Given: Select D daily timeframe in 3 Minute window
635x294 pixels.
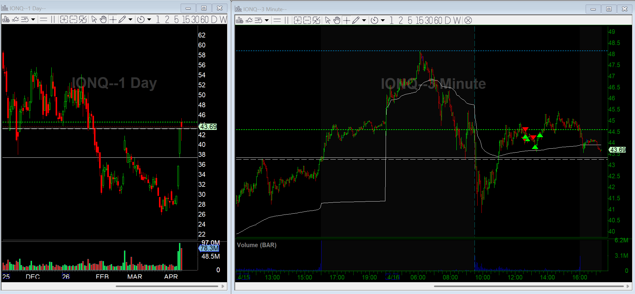Looking at the screenshot, I should pyautogui.click(x=448, y=20).
